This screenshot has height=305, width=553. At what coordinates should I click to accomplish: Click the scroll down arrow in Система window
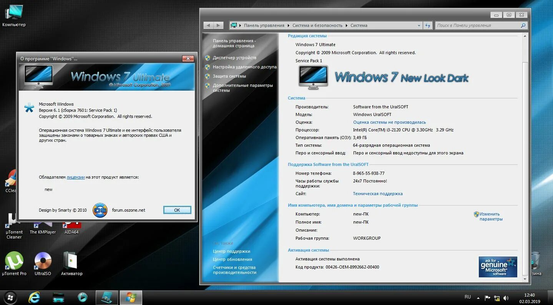525,279
